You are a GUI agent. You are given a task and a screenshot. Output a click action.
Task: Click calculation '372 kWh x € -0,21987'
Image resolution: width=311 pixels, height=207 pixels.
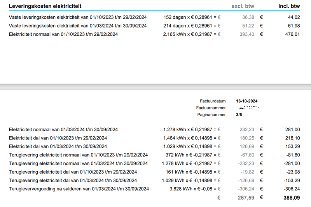coord(189,155)
